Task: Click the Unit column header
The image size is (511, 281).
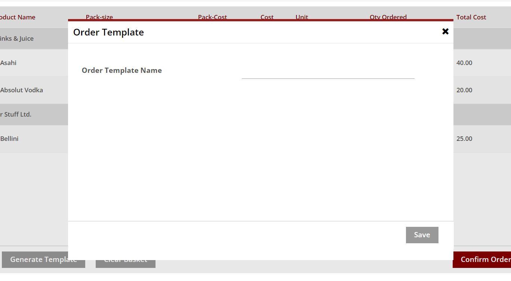Action: pyautogui.click(x=302, y=17)
